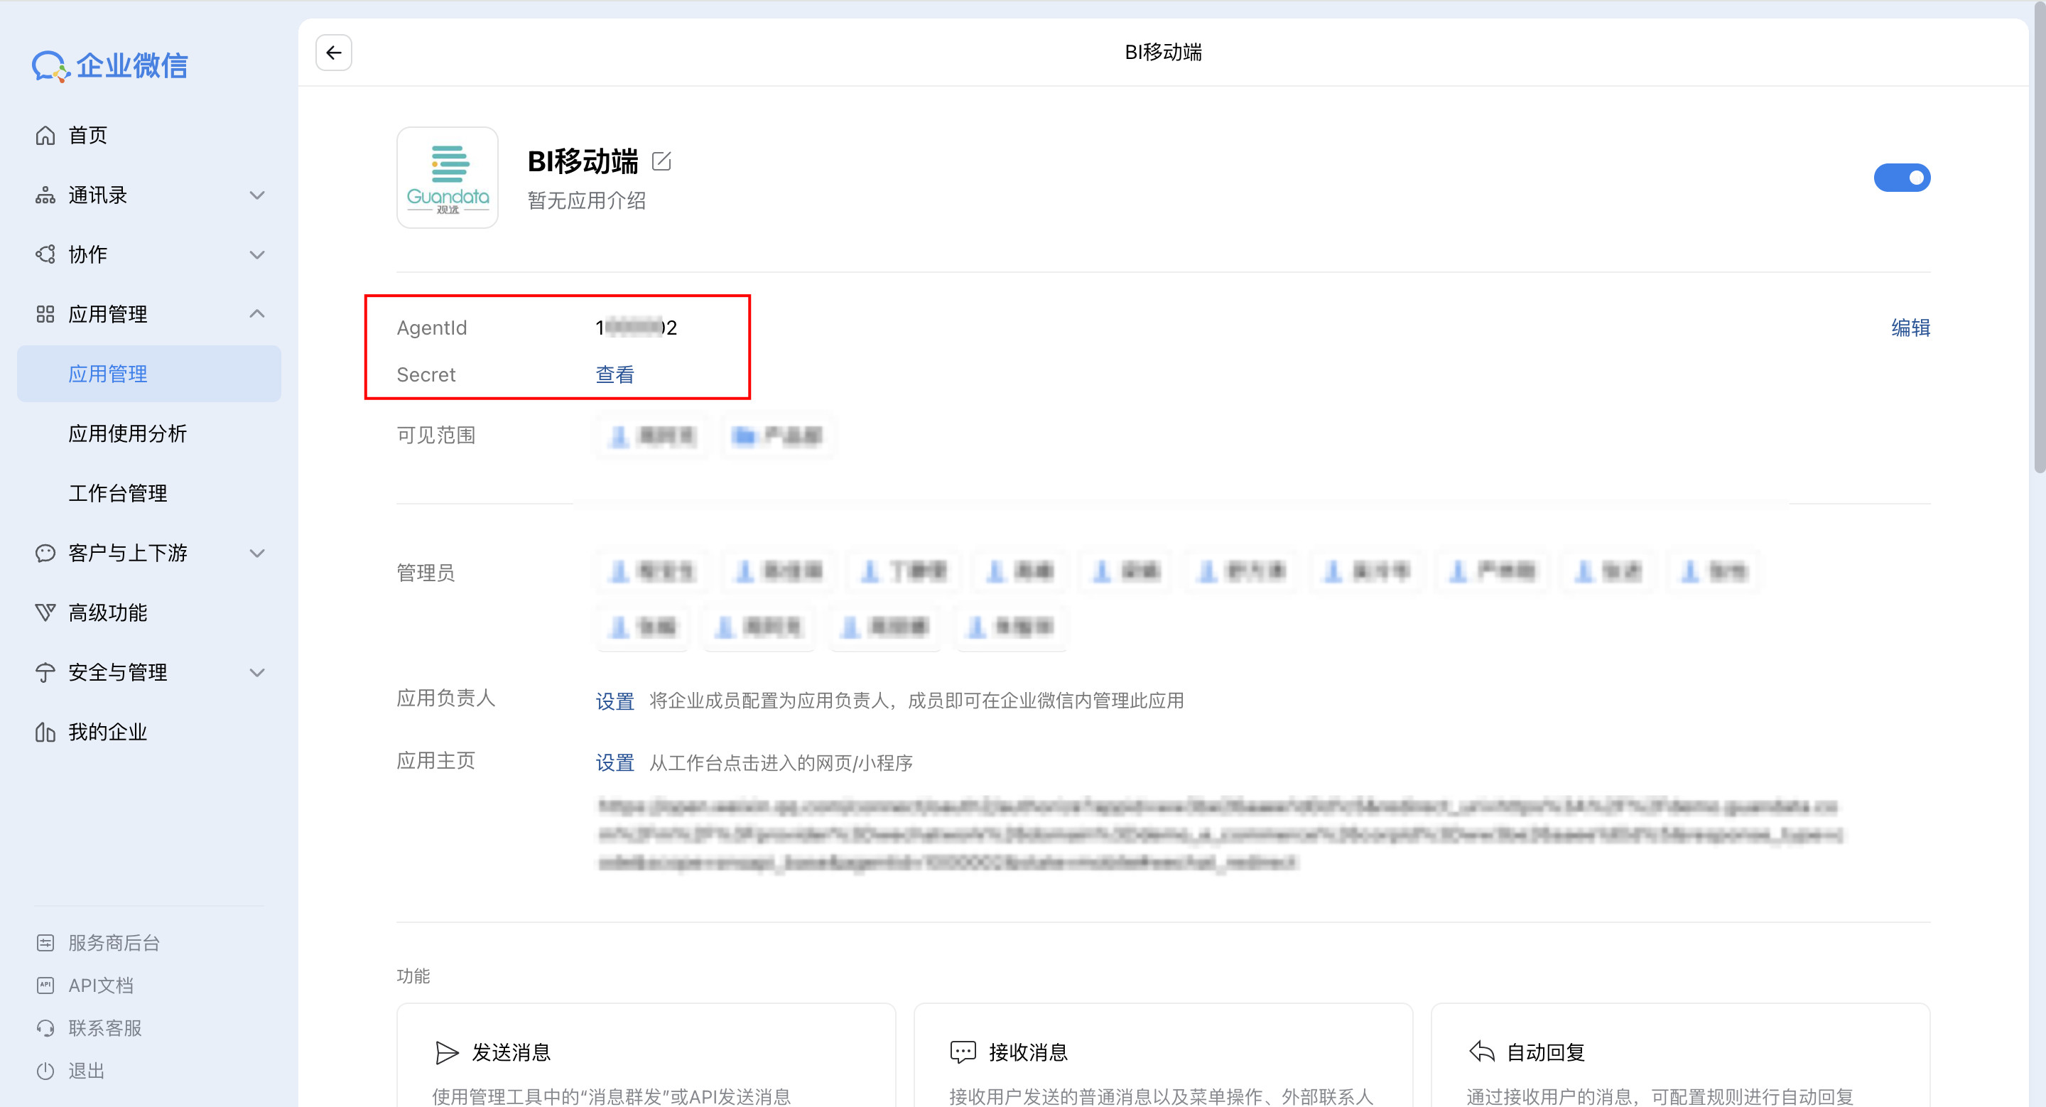This screenshot has width=2046, height=1107.
Task: Click the Guandata app logo thumbnail
Action: tap(447, 178)
